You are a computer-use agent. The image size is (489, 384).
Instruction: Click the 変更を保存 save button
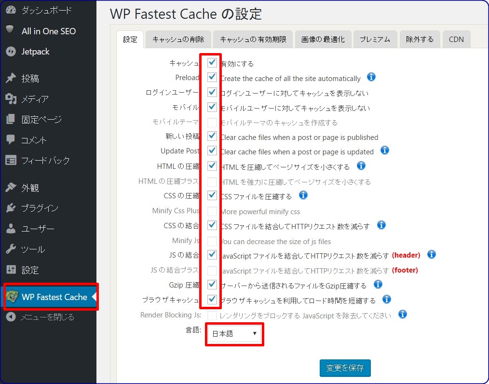[345, 368]
